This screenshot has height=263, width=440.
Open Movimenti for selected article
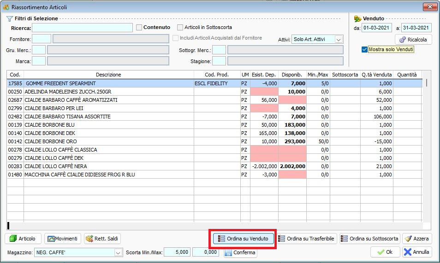[63, 239]
